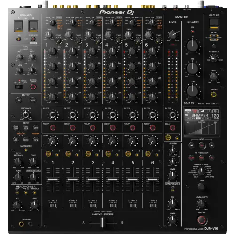Select FX Frequency MID button

[202, 158]
